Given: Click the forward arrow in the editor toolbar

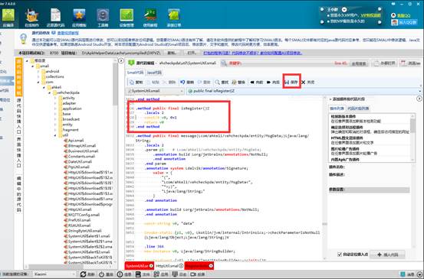Looking at the screenshot, I should [269, 83].
